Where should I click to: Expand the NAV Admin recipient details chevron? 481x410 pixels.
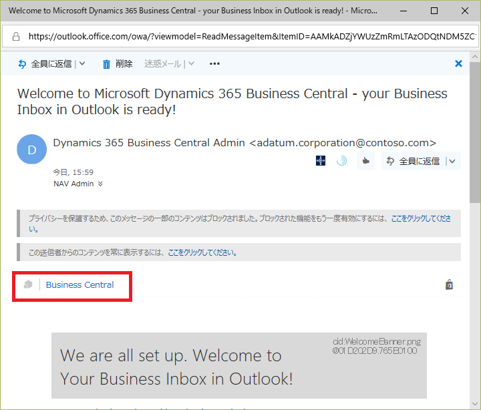(x=100, y=184)
